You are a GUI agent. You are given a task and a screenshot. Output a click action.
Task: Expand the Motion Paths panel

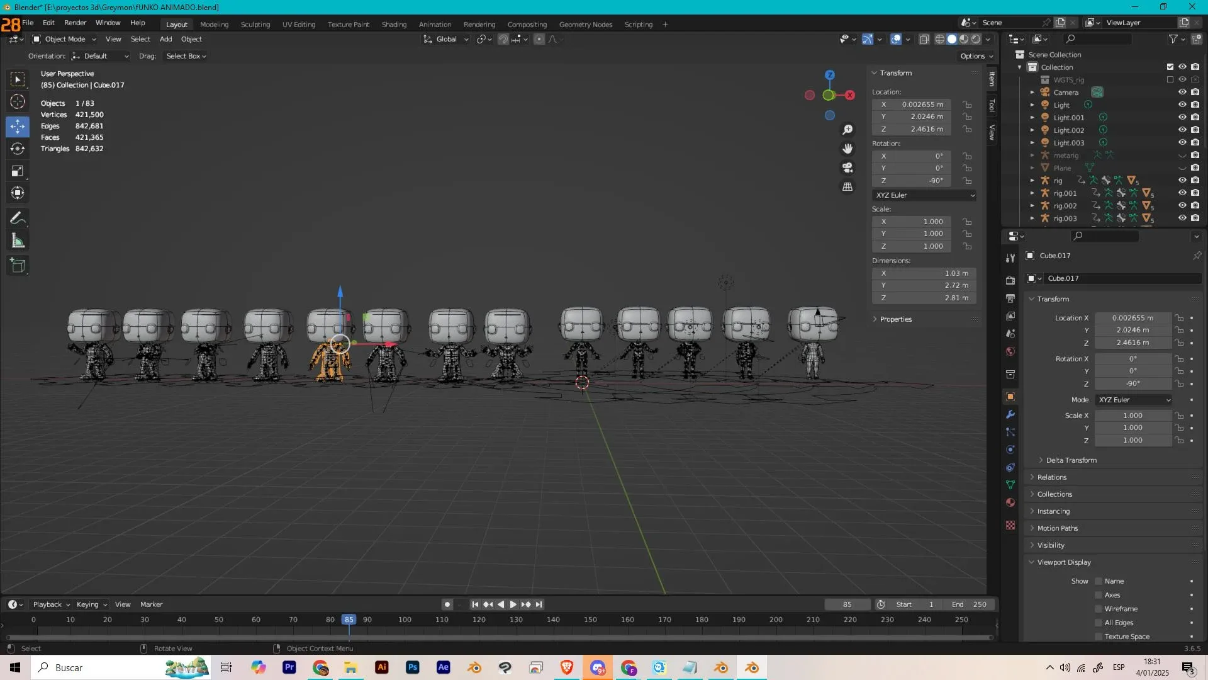tap(1057, 528)
